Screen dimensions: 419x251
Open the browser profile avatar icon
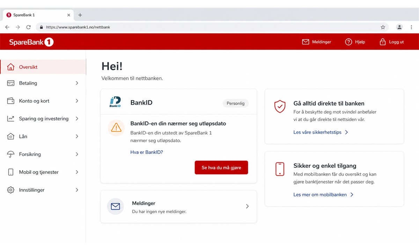[x=399, y=27]
